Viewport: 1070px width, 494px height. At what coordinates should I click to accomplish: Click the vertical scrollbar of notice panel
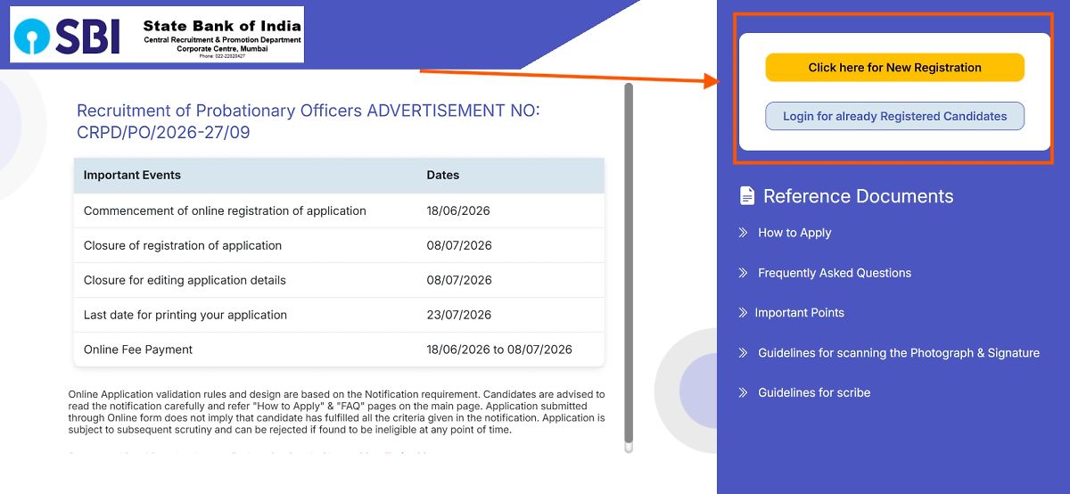[629, 266]
